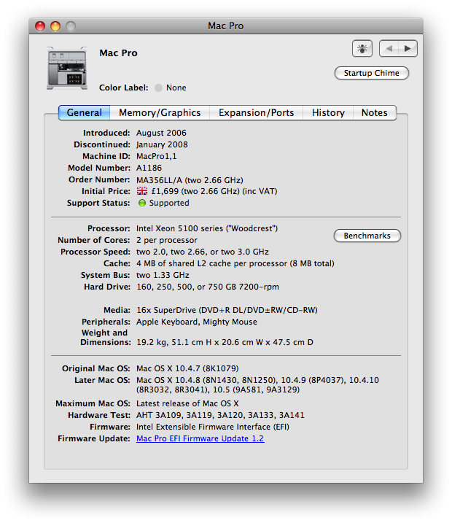This screenshot has height=523, width=452.
Task: Open Mac Pro EFI Firmware Update 1.2 link
Action: (200, 438)
